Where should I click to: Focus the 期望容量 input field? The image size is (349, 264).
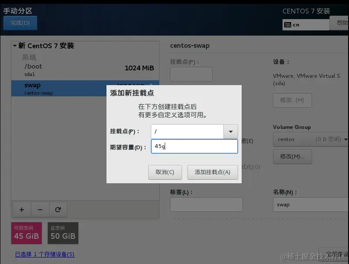click(194, 146)
